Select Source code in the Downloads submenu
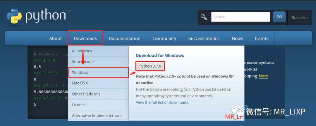This screenshot has height=126, width=316. pos(98,62)
